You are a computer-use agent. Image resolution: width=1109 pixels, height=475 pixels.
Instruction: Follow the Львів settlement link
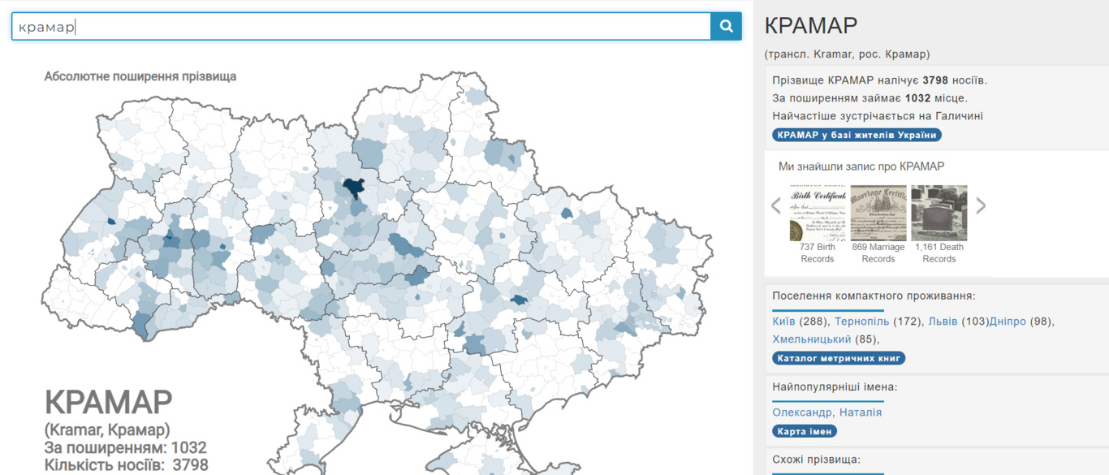(943, 322)
